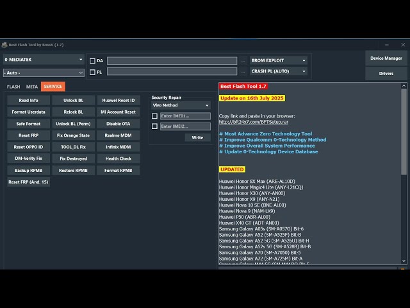Click Restore RPMB
This screenshot has width=410, height=308.
click(x=74, y=170)
